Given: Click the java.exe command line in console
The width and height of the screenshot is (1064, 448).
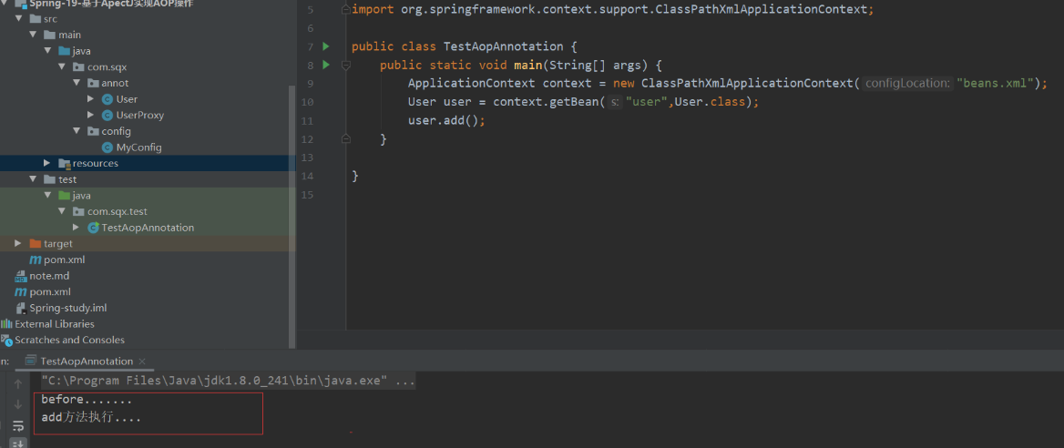Looking at the screenshot, I should click(228, 382).
